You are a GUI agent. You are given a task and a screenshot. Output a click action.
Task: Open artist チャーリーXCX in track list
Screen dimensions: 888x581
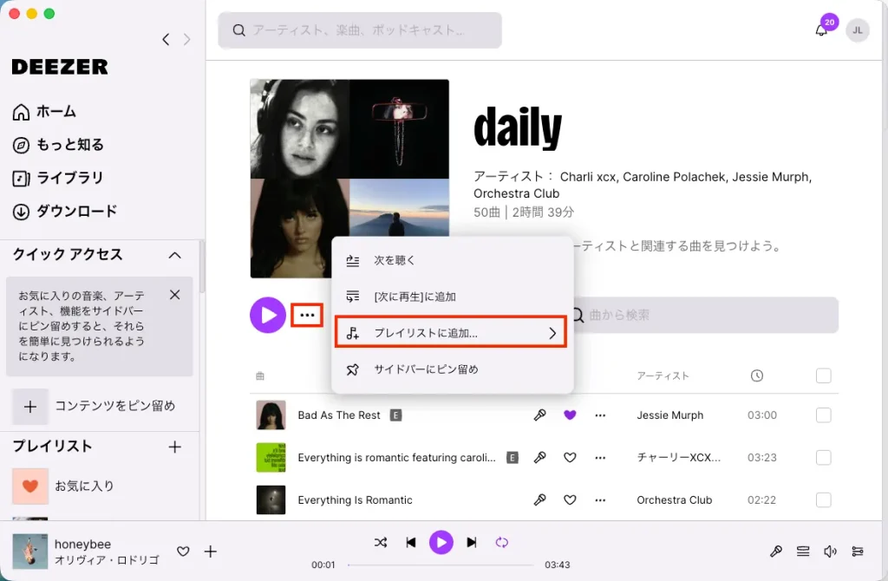[x=678, y=458]
